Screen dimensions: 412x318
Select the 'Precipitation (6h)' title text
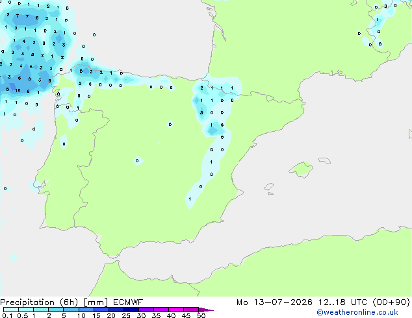(39, 302)
